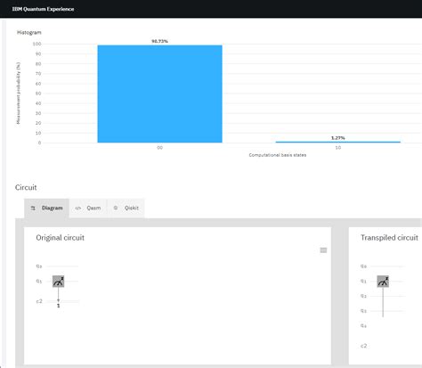Click the Measurement probability y-axis title
422x368 pixels.
click(x=19, y=93)
